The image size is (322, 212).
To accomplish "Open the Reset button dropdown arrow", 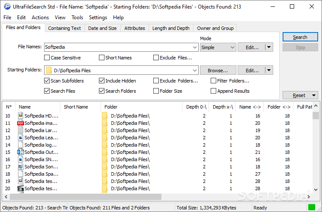I will pos(313,95).
